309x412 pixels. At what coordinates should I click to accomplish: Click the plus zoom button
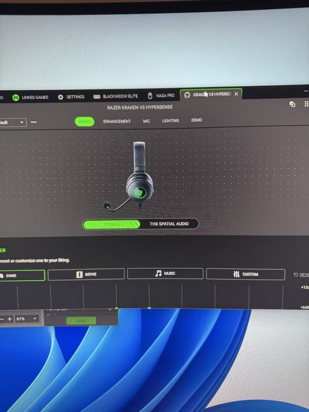[10, 319]
